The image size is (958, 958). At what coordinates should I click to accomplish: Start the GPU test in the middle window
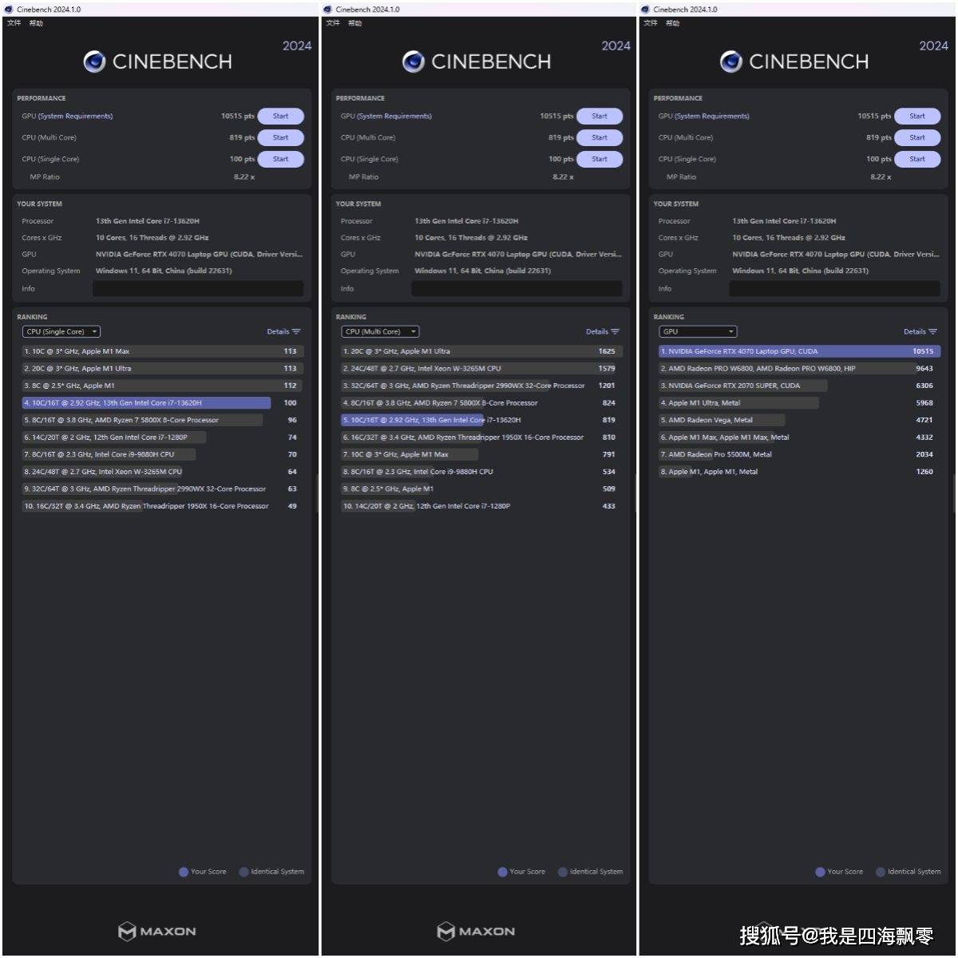click(x=600, y=117)
